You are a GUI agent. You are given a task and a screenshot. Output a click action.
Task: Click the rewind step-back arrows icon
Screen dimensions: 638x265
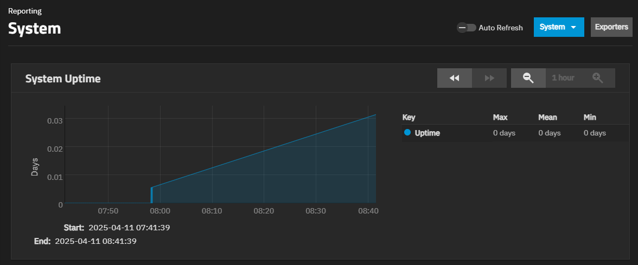click(x=455, y=78)
